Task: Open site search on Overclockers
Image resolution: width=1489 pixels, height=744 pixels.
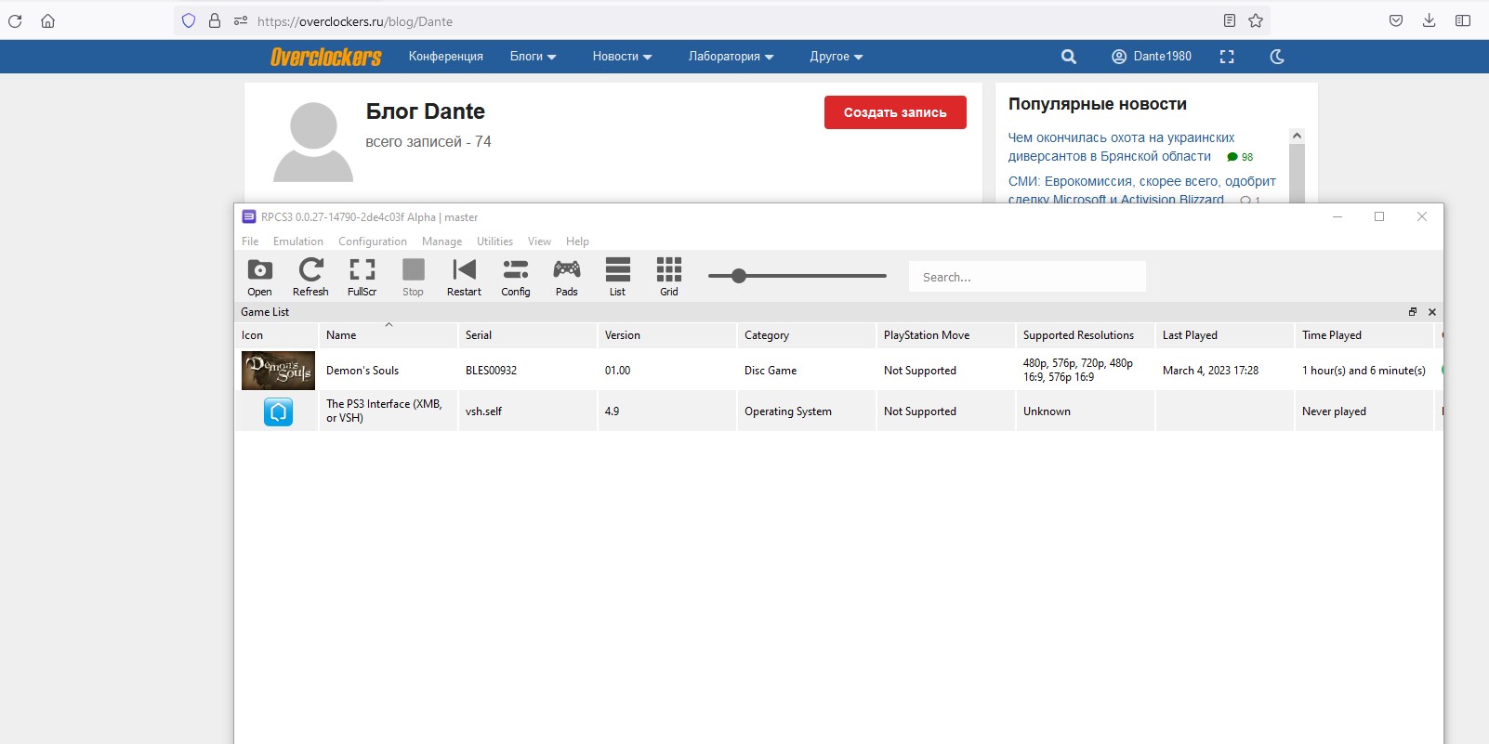Action: click(1069, 57)
